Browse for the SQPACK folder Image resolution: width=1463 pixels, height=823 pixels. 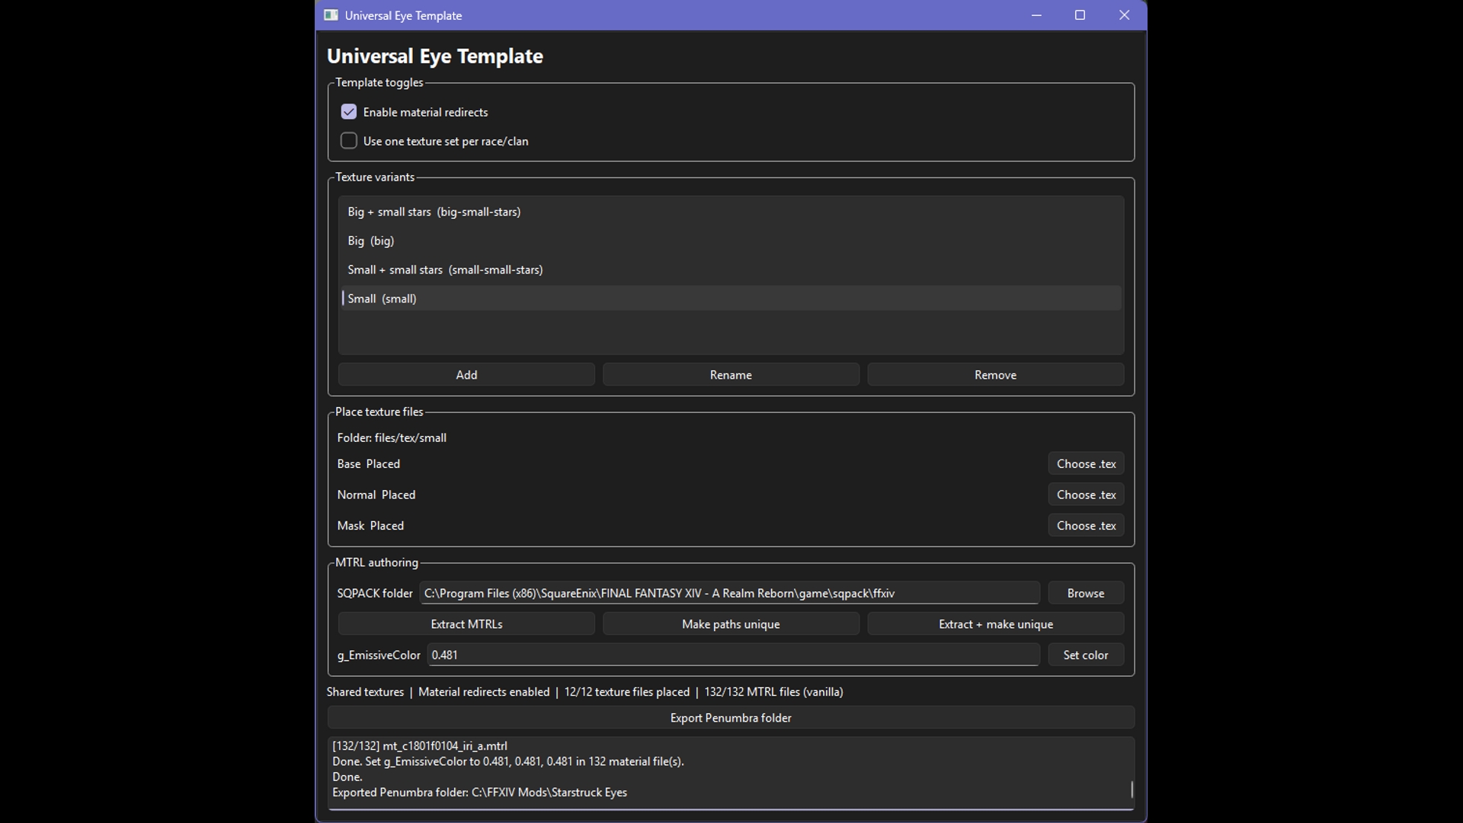[x=1086, y=593]
